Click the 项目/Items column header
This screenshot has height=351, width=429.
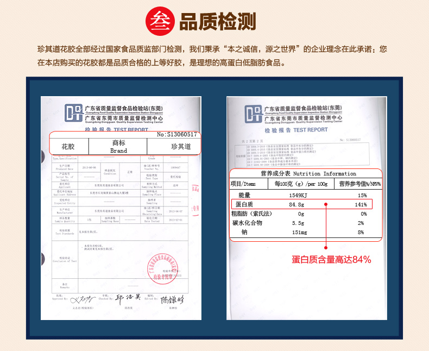pyautogui.click(x=243, y=184)
